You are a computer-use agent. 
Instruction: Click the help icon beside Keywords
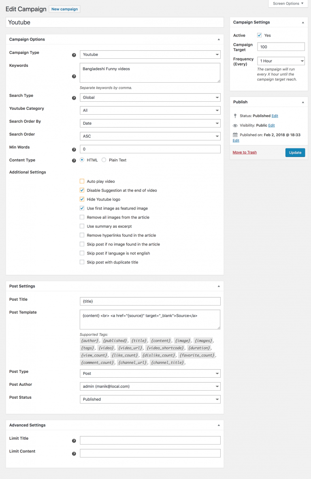click(74, 76)
